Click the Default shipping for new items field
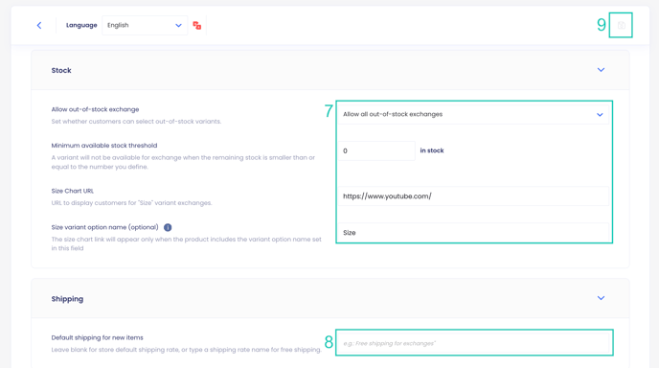Image resolution: width=659 pixels, height=368 pixels. click(473, 343)
